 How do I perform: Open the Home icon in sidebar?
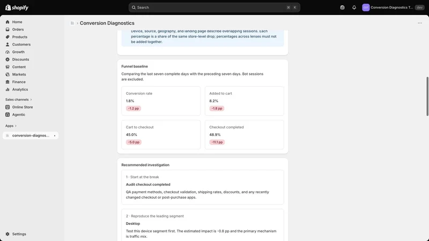(x=8, y=22)
